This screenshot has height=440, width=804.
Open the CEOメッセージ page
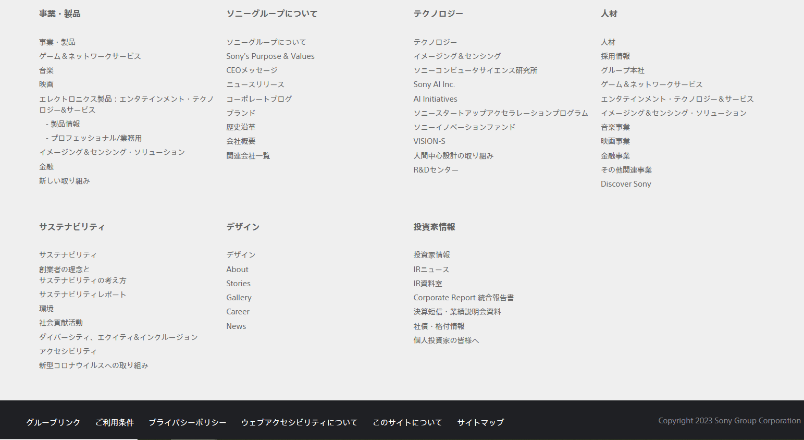pyautogui.click(x=252, y=70)
